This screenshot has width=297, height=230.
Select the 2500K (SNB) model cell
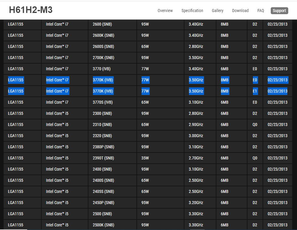click(103, 225)
